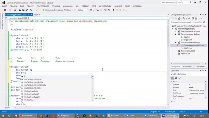Select Файлы ресурсов folder
Image resolution: width=209 pixels, height=118 pixels.
tap(188, 51)
